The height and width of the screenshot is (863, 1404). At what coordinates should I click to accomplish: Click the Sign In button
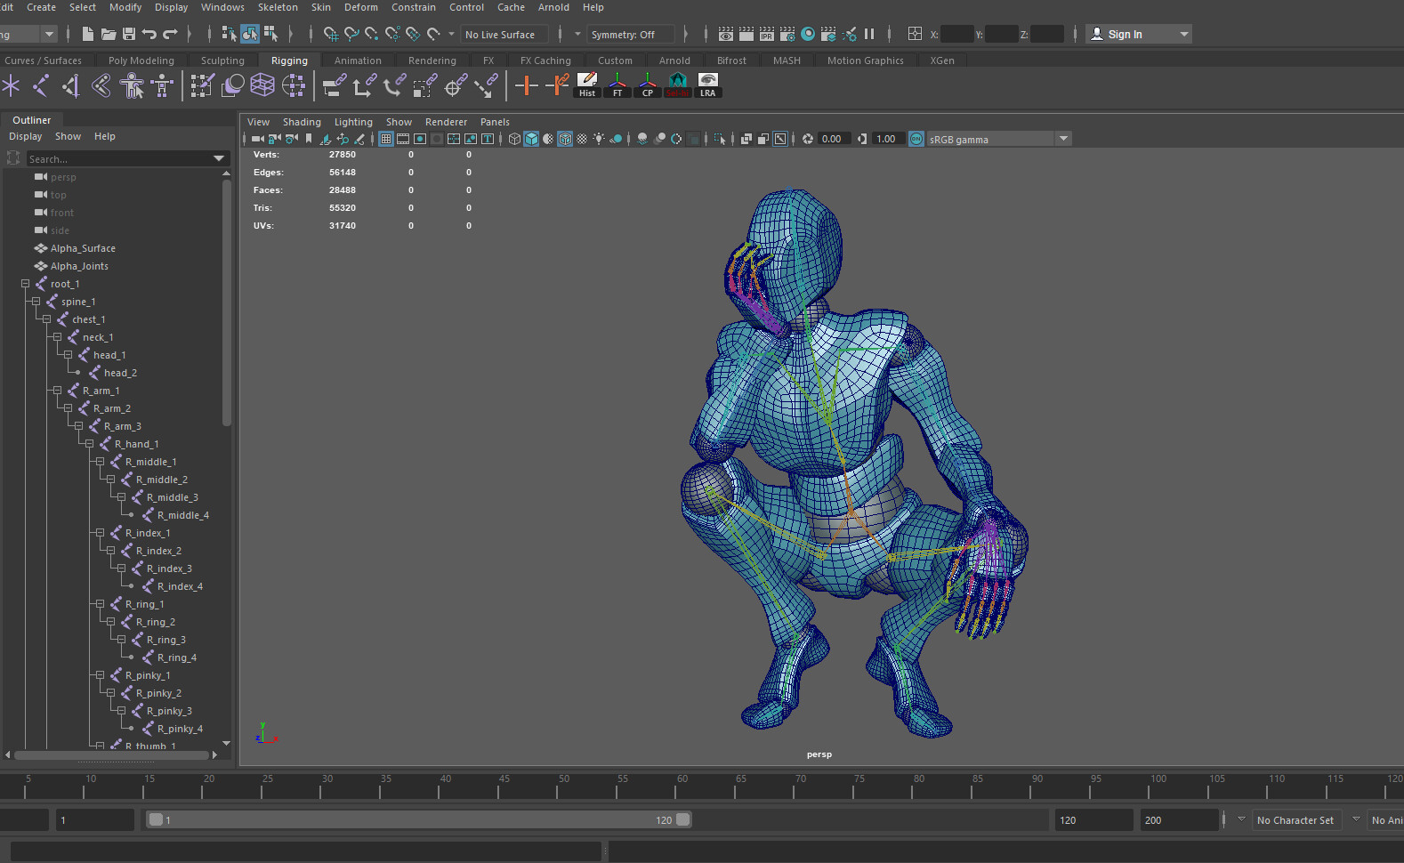(x=1125, y=35)
